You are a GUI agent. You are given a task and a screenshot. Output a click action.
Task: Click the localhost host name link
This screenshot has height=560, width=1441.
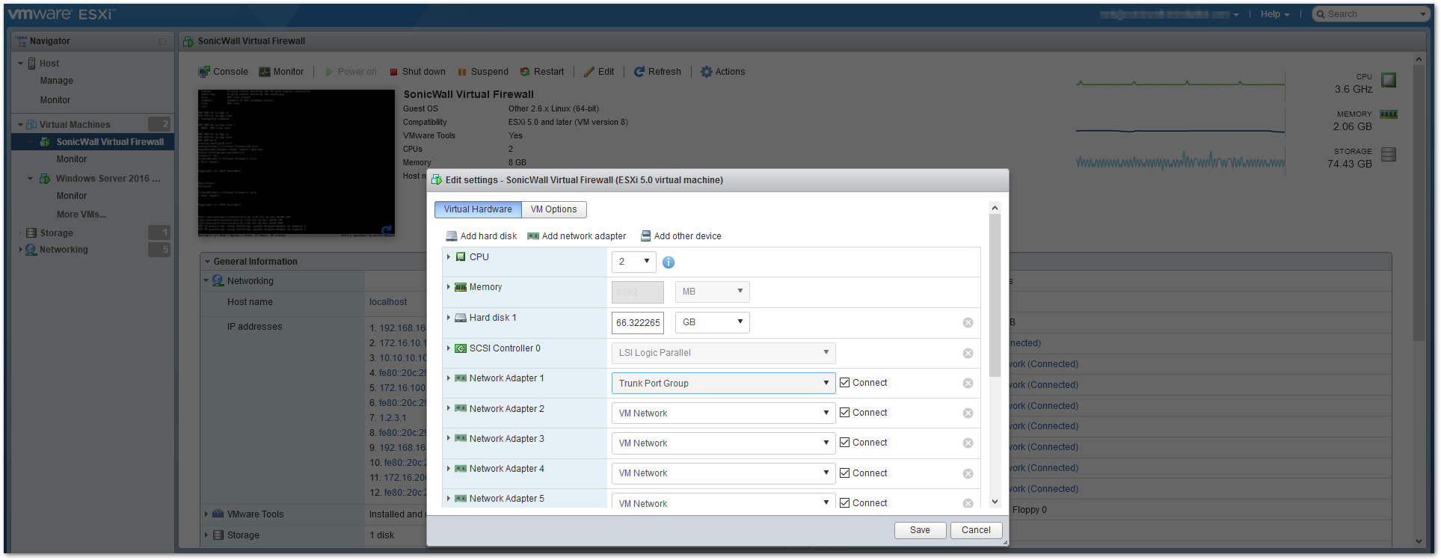388,302
